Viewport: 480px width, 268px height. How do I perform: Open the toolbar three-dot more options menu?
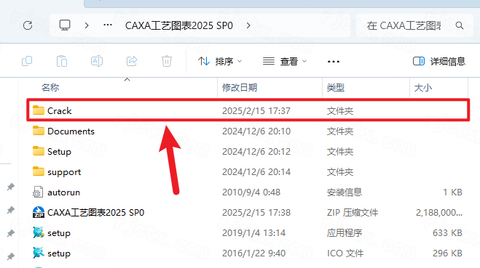[334, 62]
